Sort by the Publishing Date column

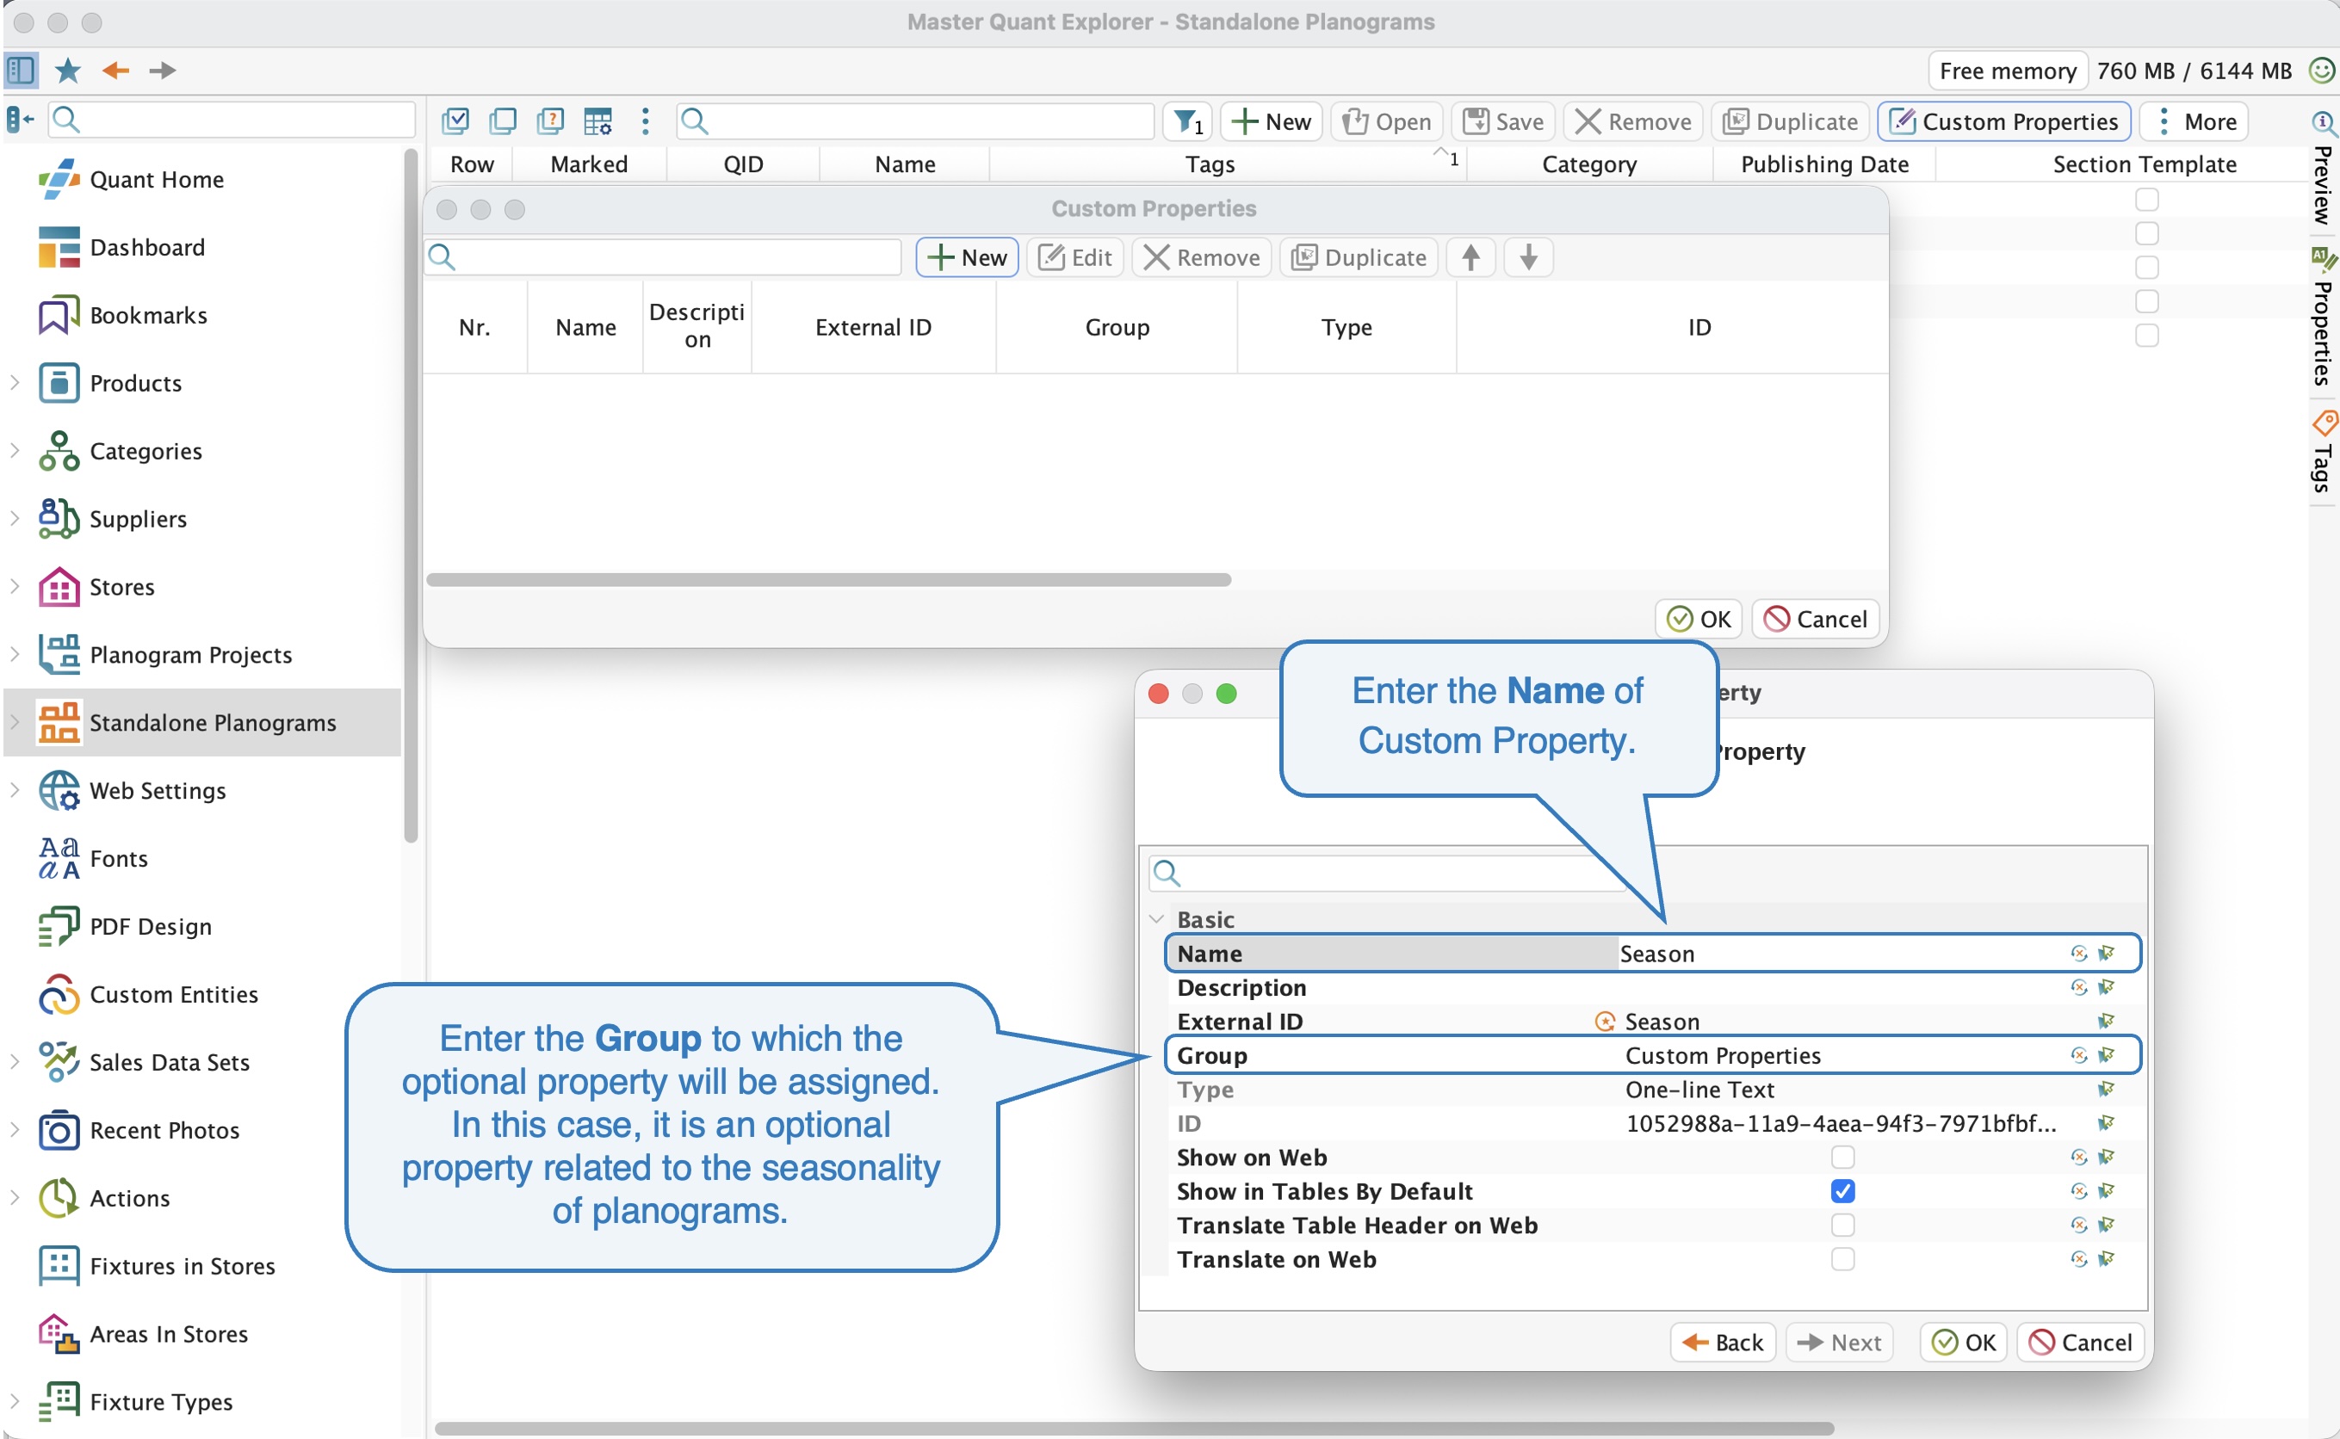[x=1825, y=164]
